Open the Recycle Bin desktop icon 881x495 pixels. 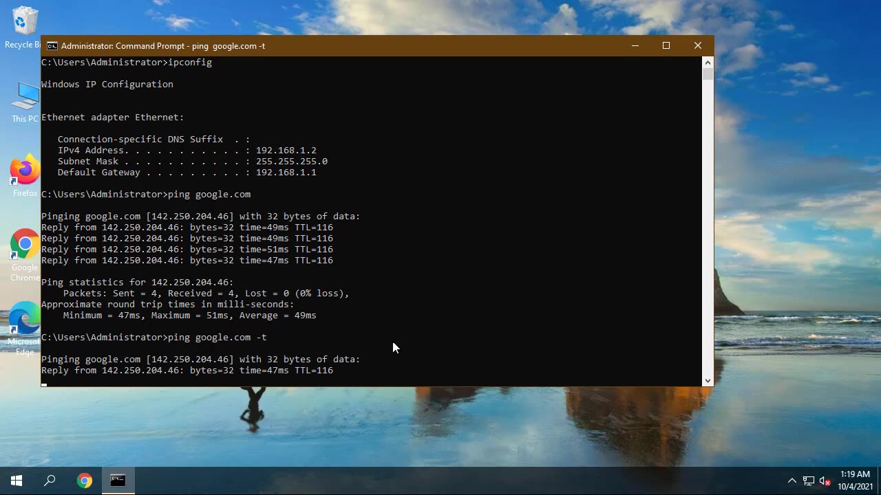tap(25, 27)
